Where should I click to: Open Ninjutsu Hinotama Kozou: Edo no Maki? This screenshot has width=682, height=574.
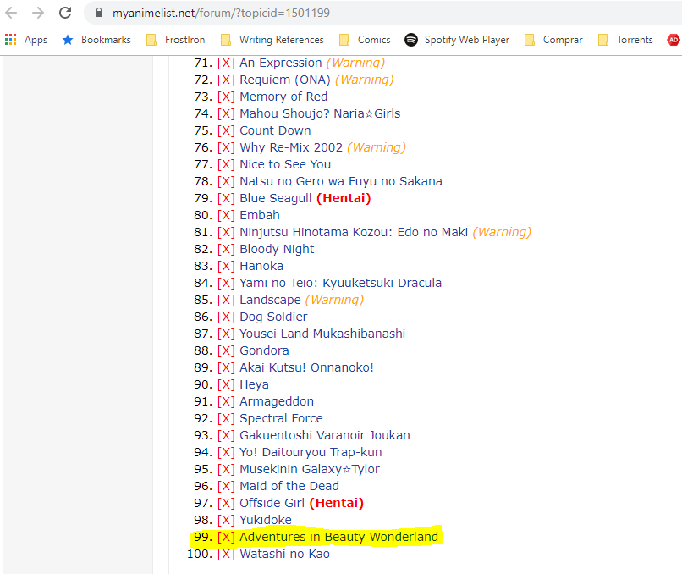354,232
